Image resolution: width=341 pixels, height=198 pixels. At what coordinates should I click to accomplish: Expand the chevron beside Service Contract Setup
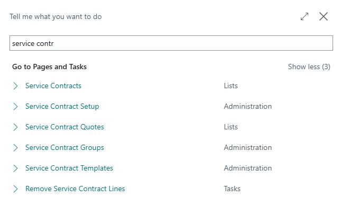15,107
